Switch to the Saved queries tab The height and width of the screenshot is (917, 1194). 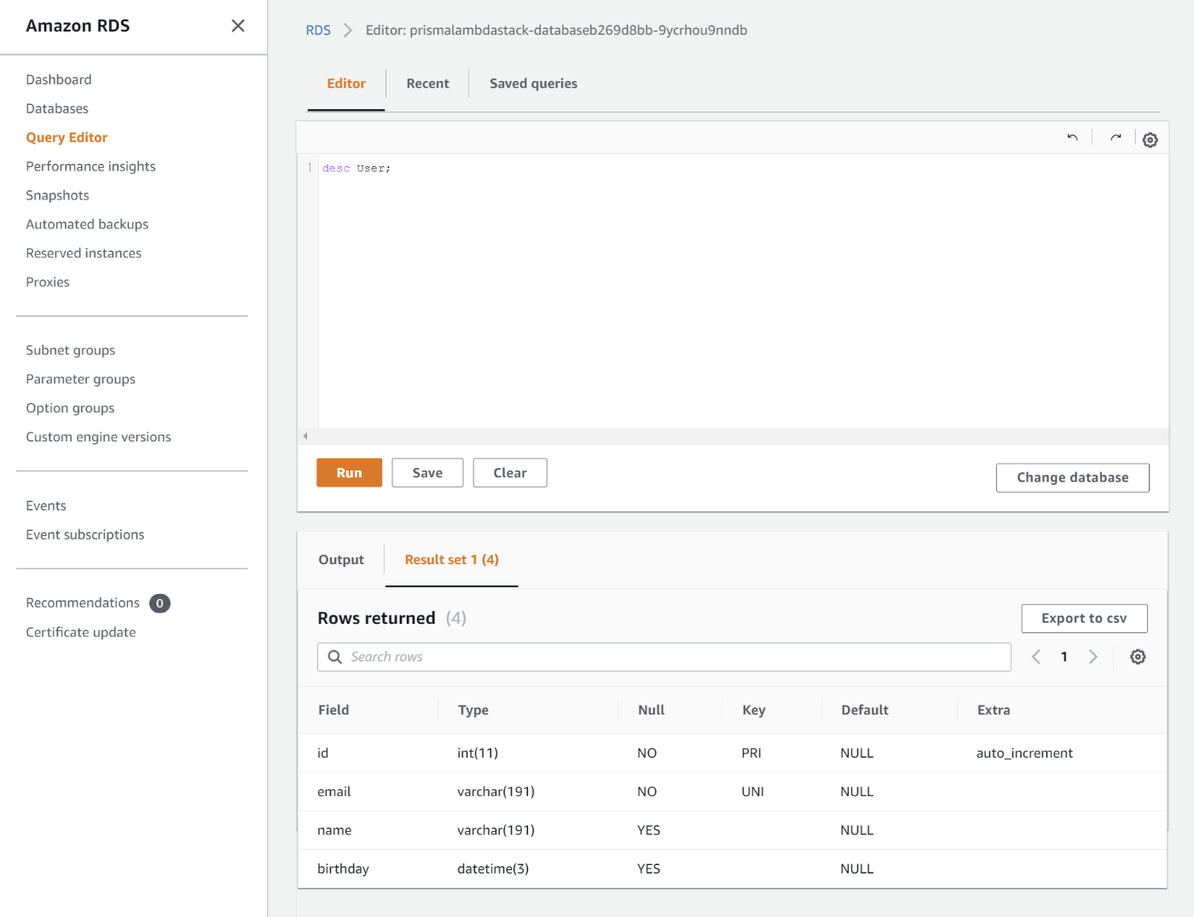coord(533,84)
